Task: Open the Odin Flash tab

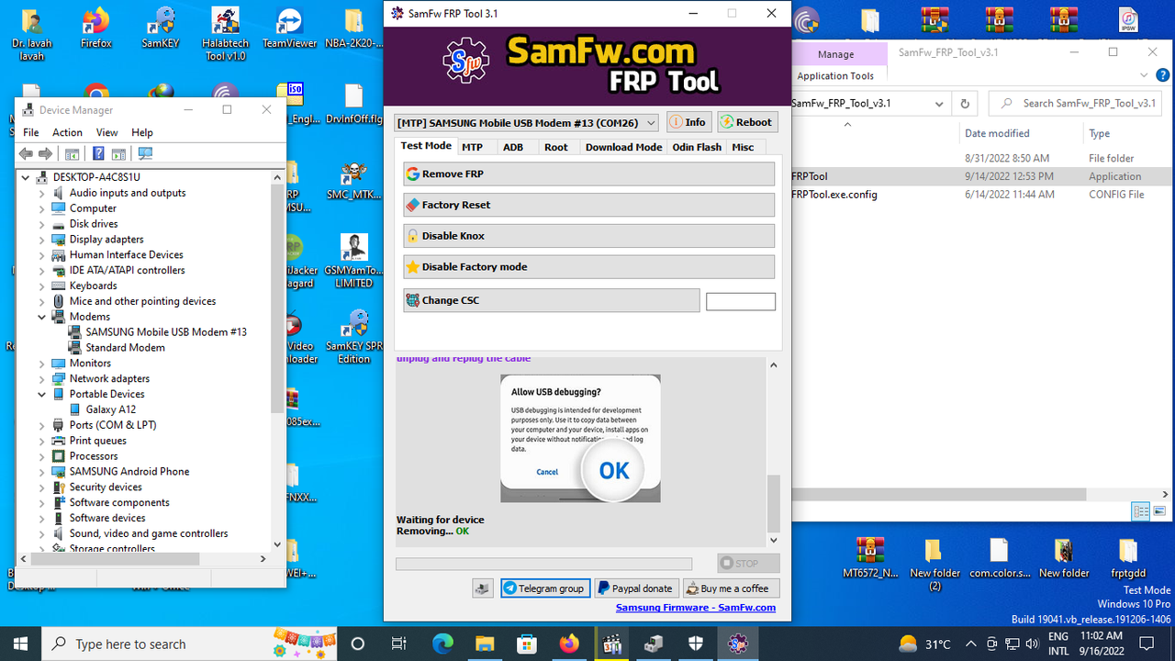Action: [697, 147]
